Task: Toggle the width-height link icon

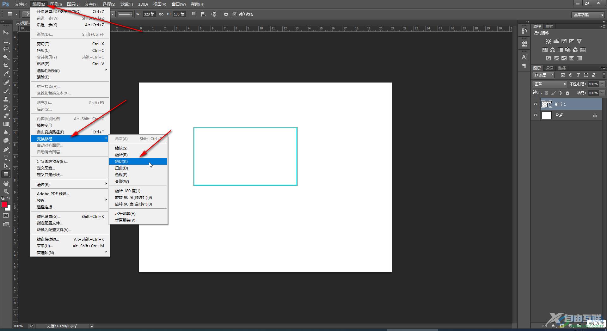Action: (x=161, y=14)
